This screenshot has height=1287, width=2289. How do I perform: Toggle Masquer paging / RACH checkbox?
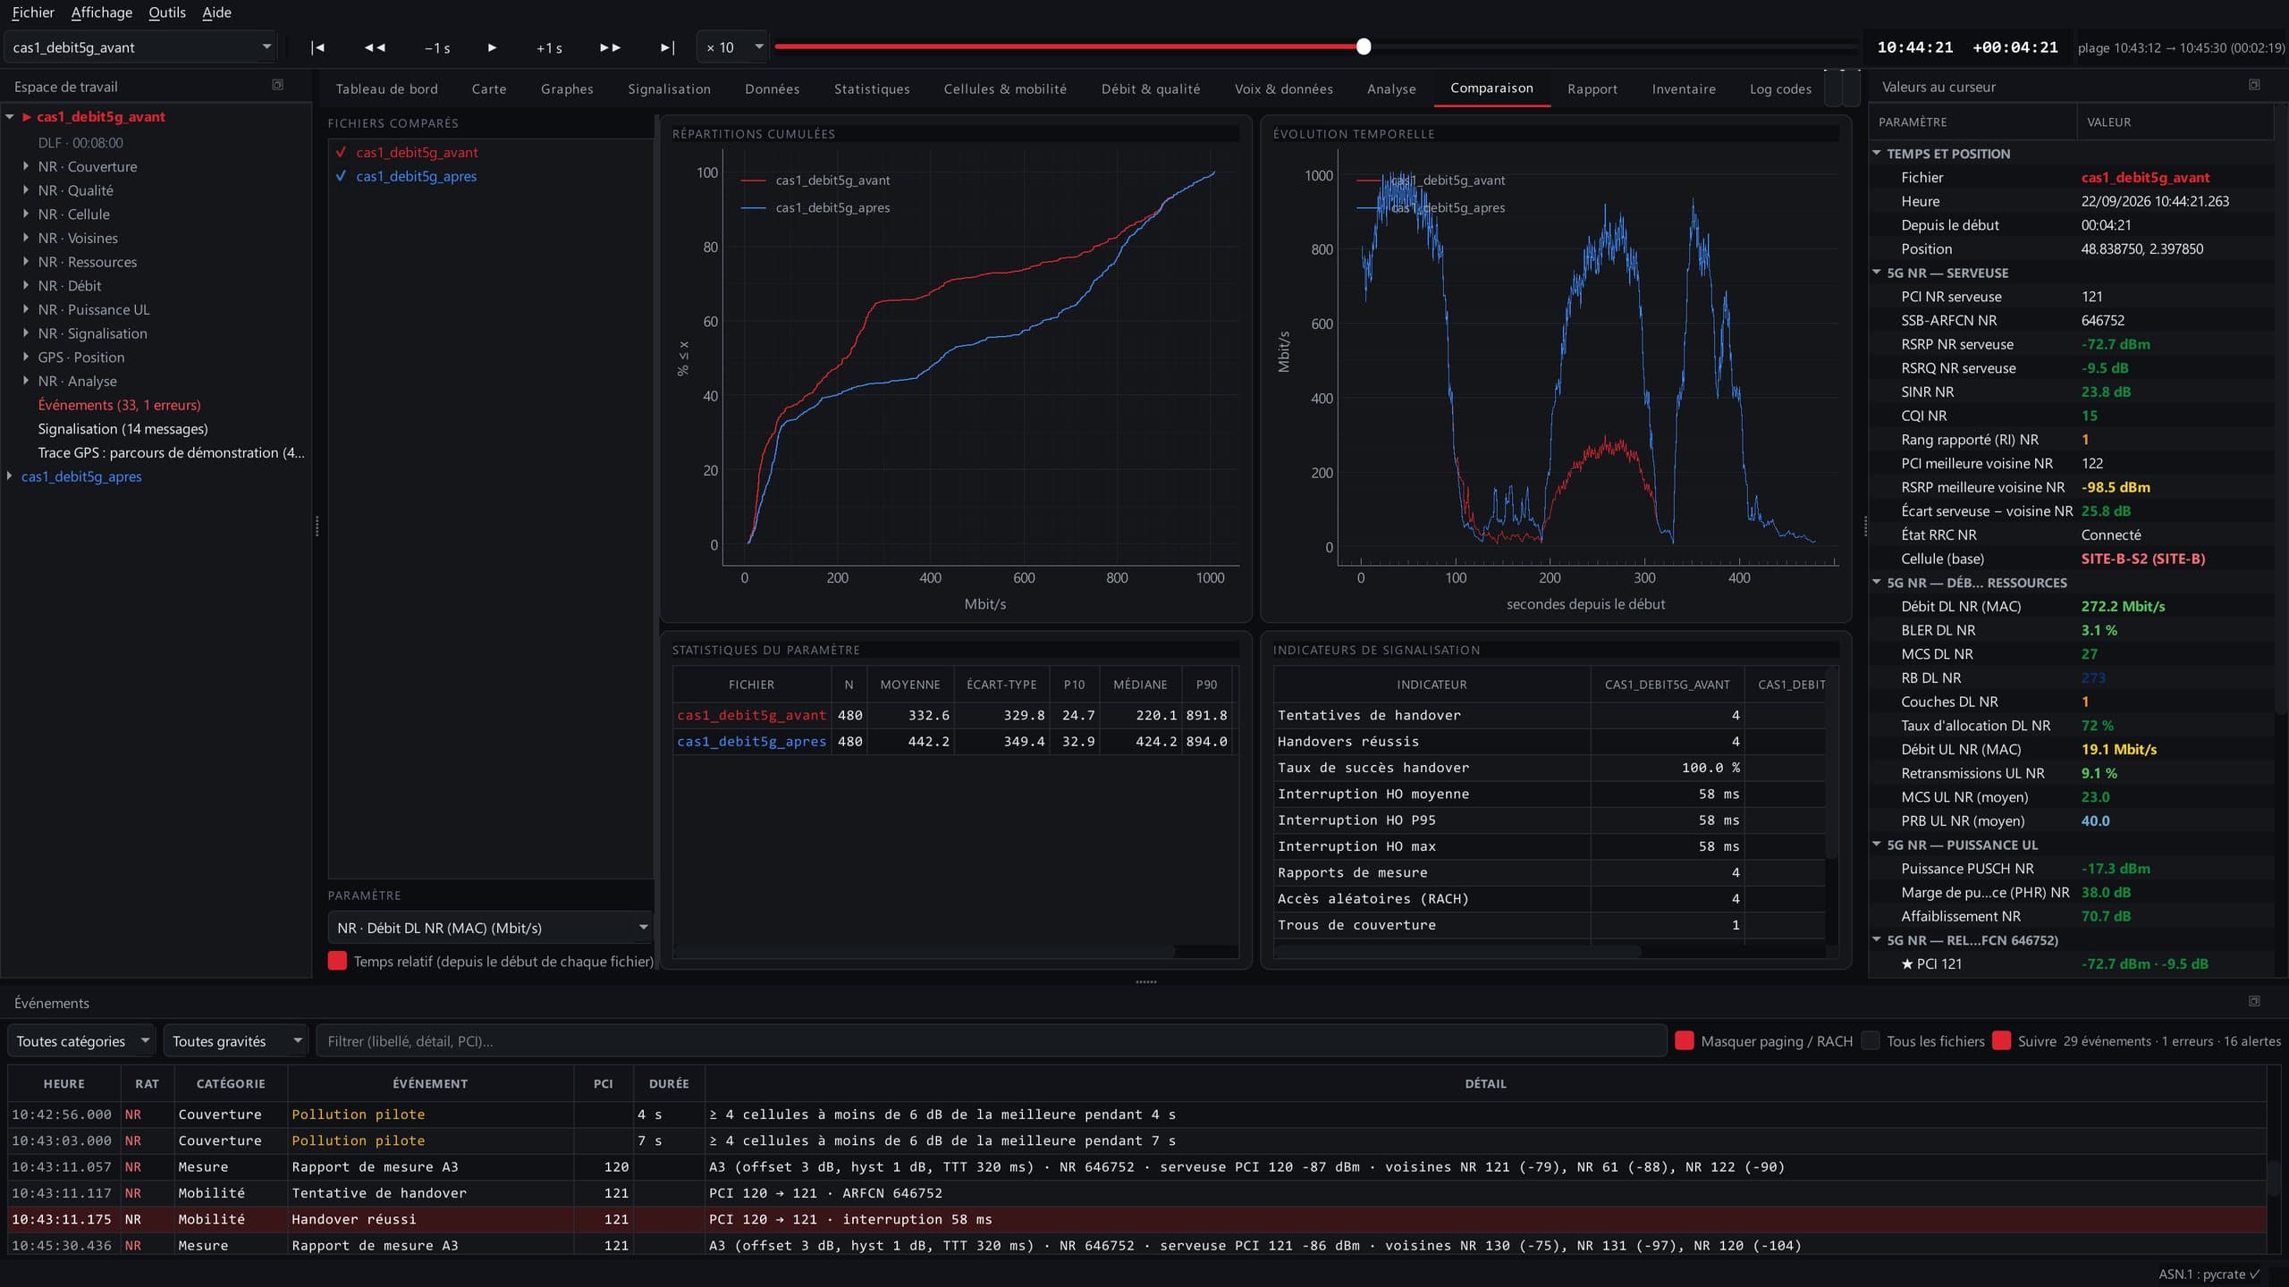click(x=1684, y=1040)
